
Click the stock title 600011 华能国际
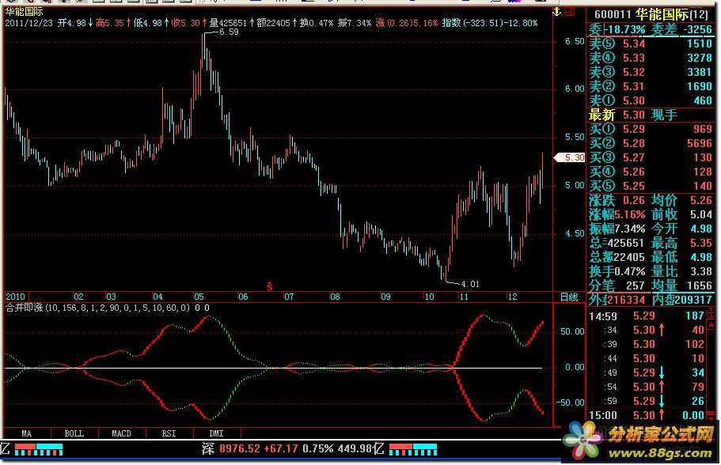(651, 14)
